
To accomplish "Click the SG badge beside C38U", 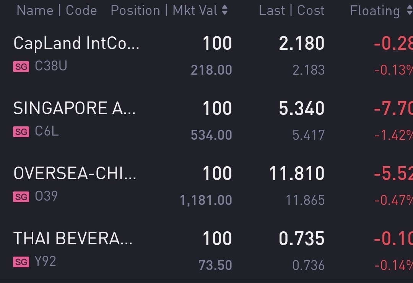I will click(21, 67).
